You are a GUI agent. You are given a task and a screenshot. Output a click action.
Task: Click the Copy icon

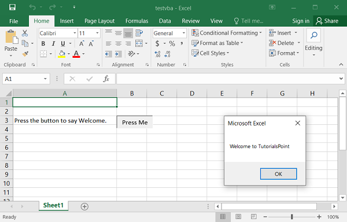pyautogui.click(x=25, y=43)
